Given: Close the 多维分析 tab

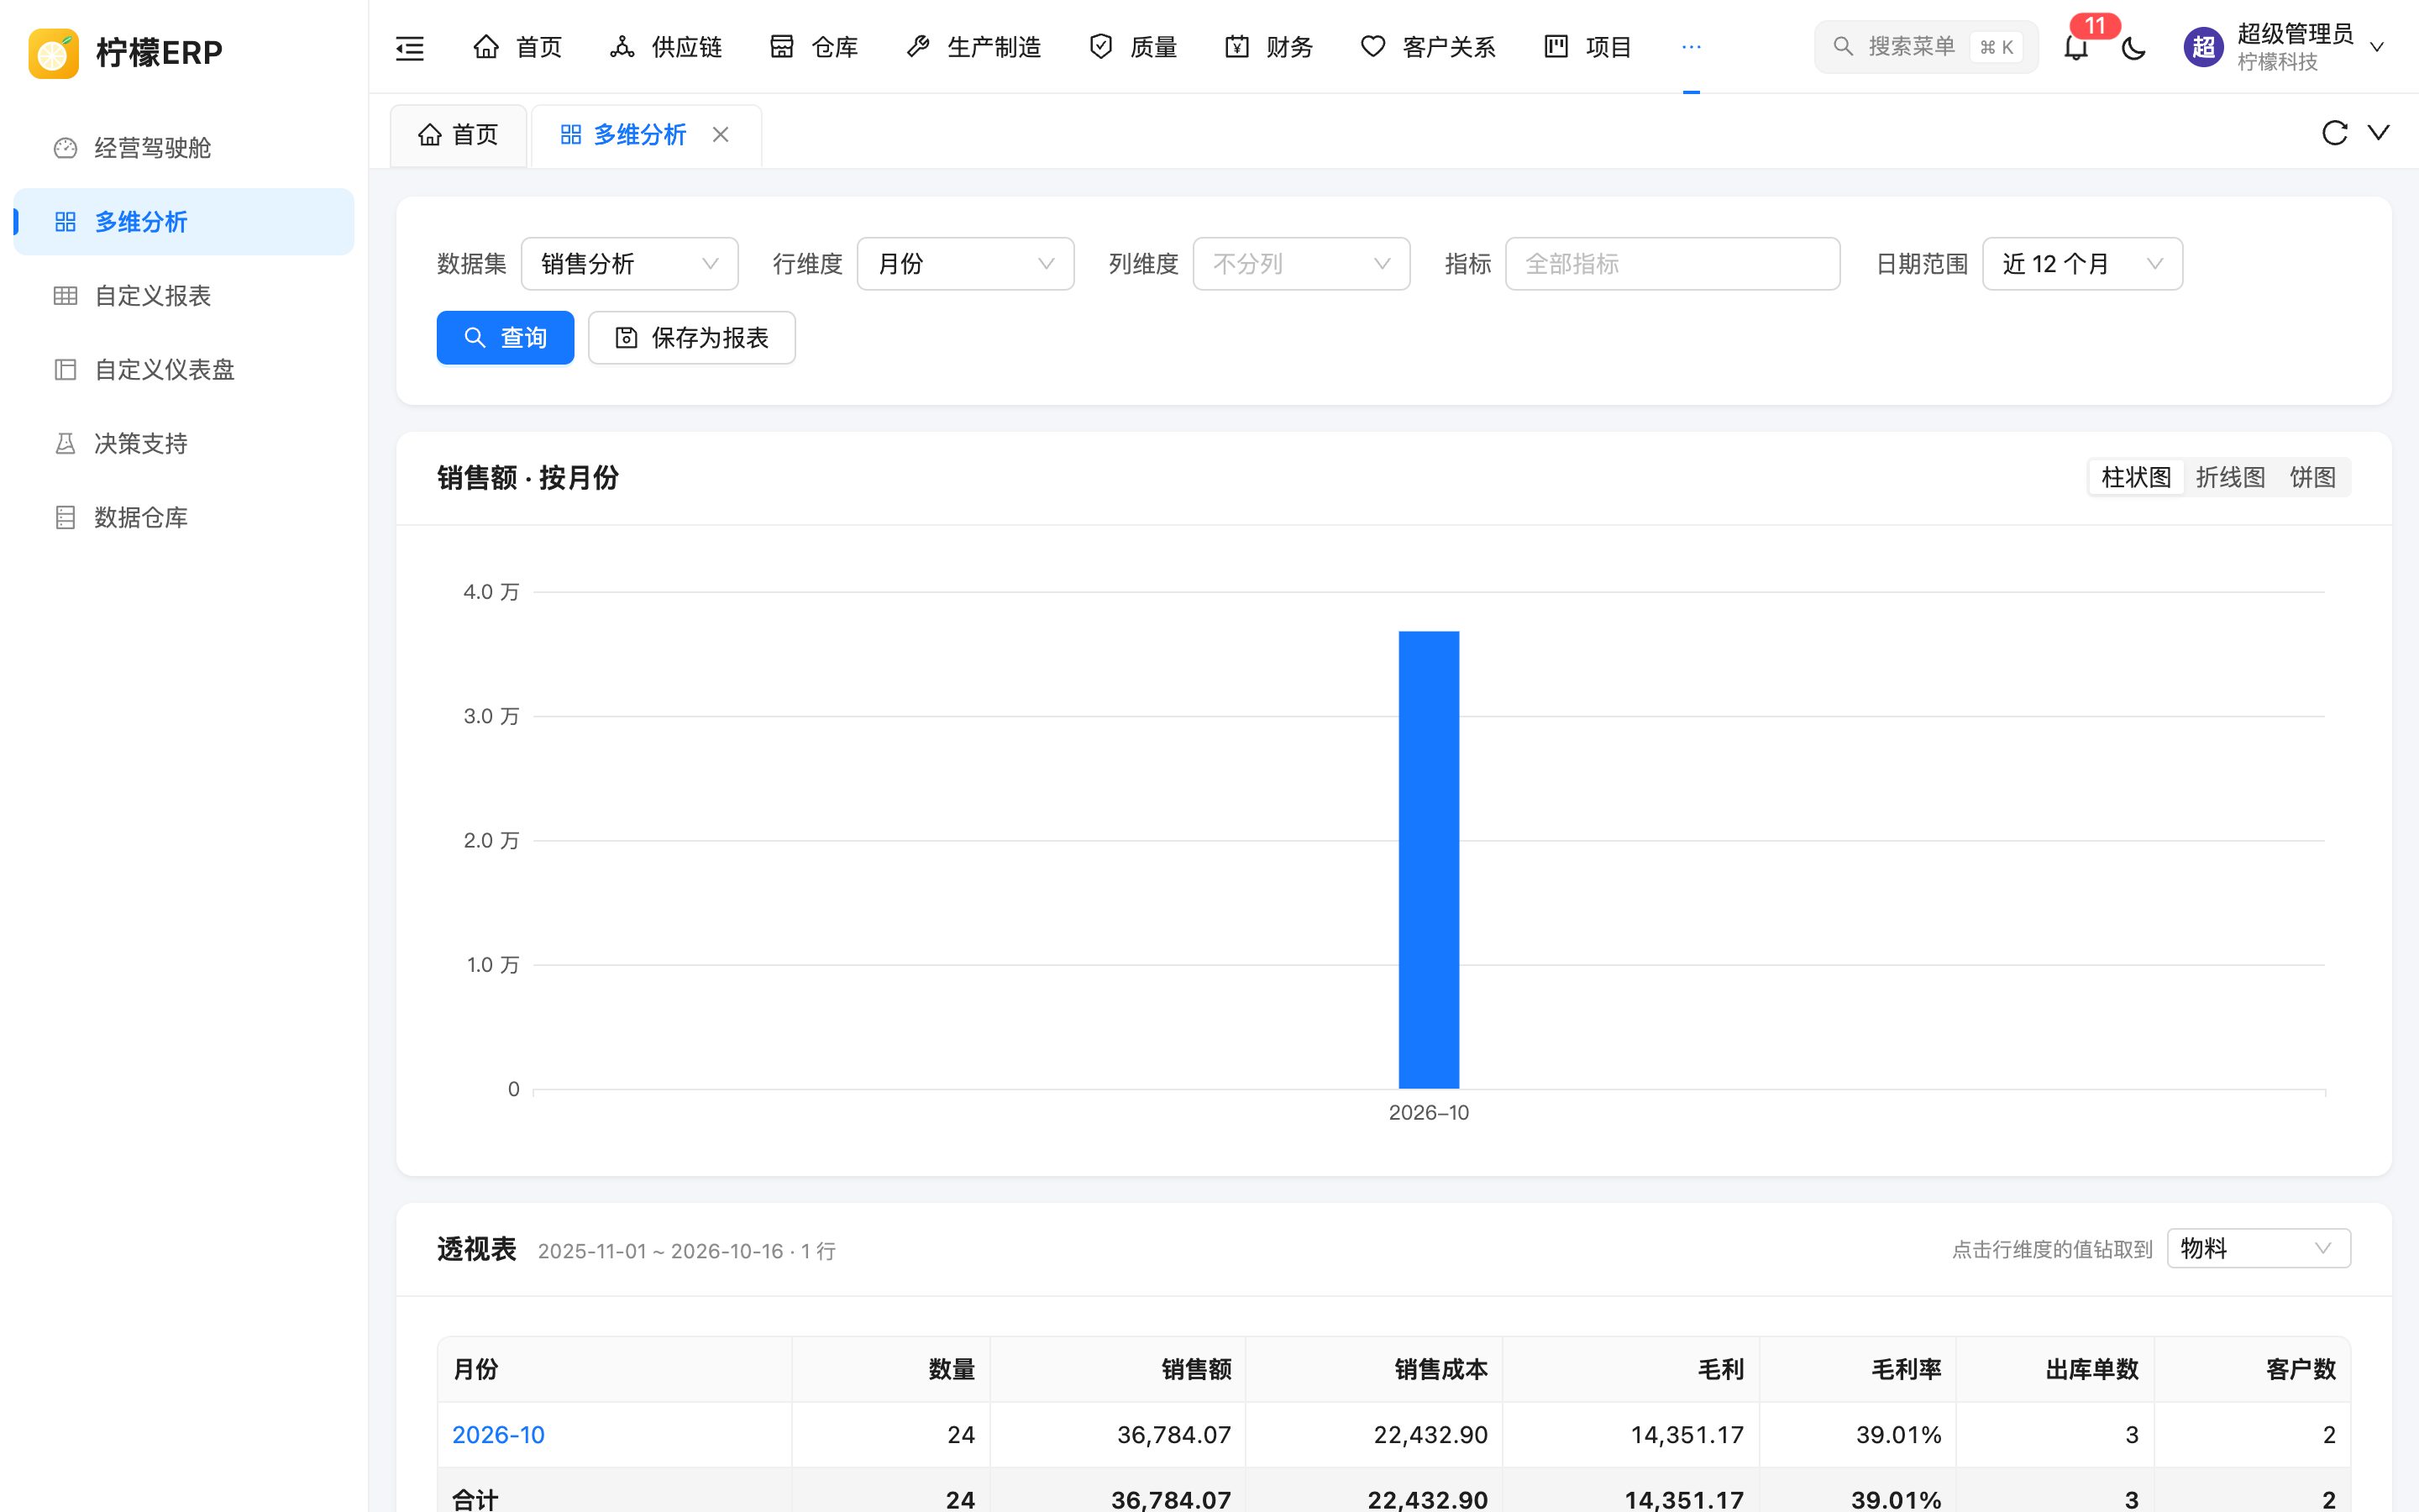Looking at the screenshot, I should pyautogui.click(x=721, y=135).
